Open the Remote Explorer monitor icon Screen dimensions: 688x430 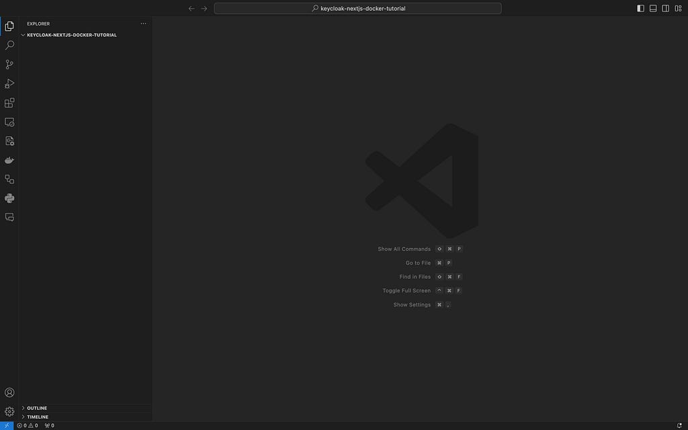click(x=9, y=122)
